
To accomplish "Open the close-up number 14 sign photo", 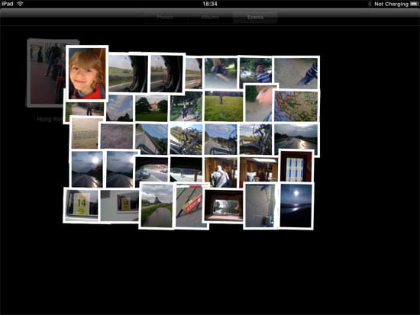I will pyautogui.click(x=82, y=205).
